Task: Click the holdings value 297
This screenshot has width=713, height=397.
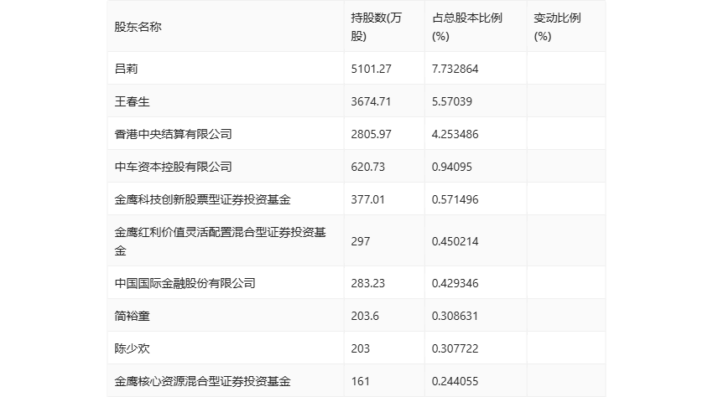Action: [x=361, y=241]
